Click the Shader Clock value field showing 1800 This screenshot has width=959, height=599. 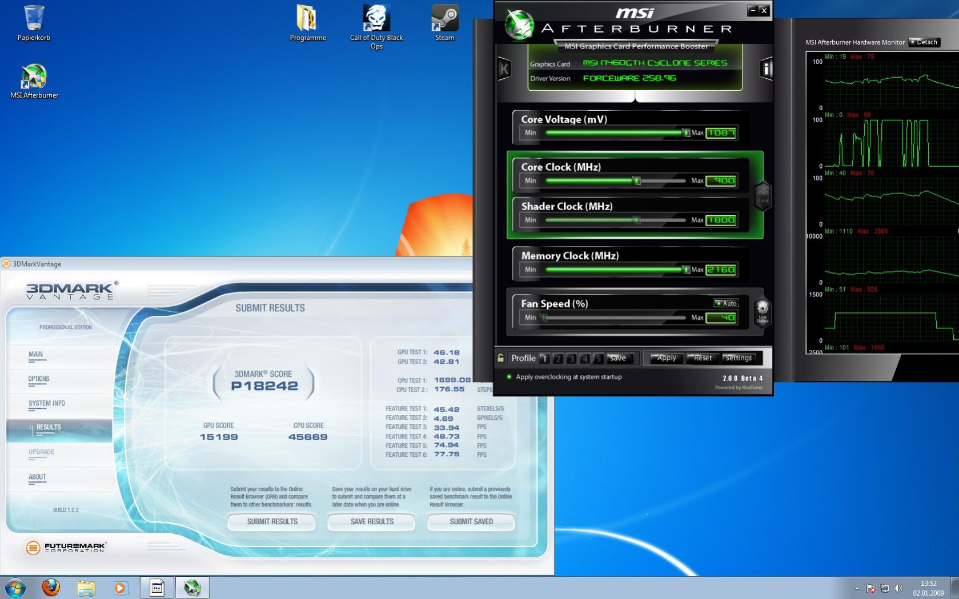pyautogui.click(x=721, y=220)
